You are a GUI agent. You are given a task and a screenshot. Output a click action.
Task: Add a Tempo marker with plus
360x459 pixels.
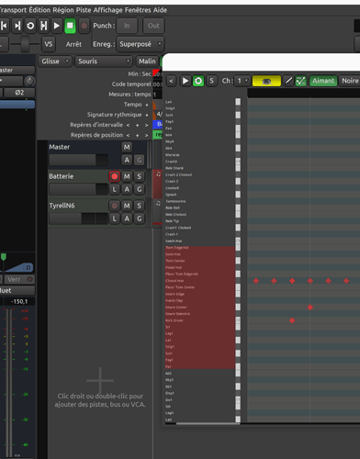147,105
